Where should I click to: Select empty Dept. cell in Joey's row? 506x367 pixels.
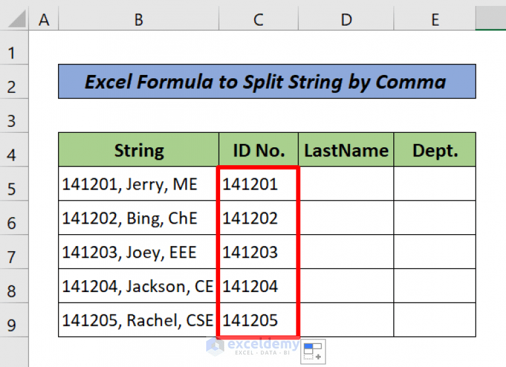[435, 252]
